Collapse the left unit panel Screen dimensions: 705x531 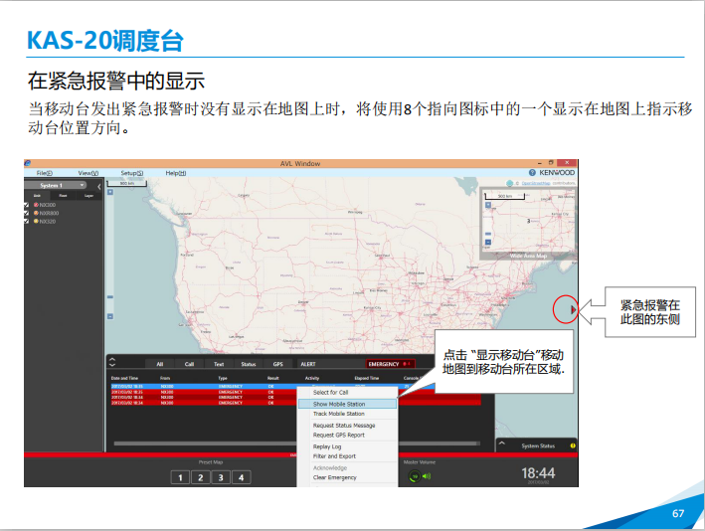tap(99, 185)
